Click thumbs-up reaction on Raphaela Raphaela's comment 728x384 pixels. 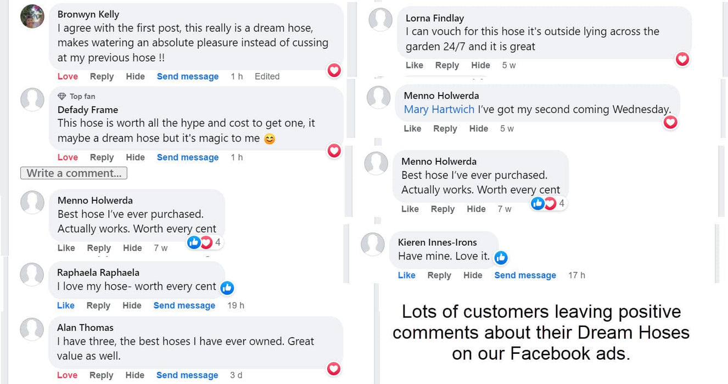[x=227, y=287]
